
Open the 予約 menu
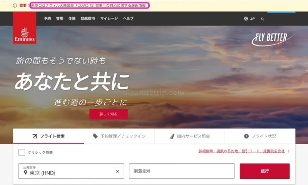click(47, 18)
